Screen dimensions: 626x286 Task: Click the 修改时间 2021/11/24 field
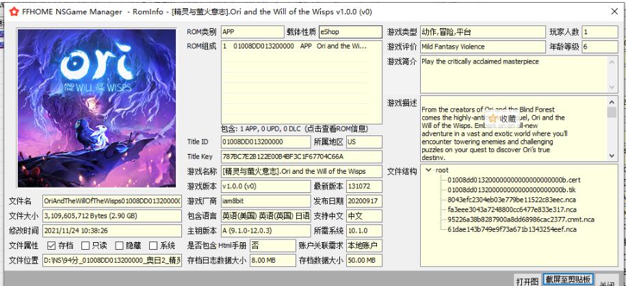[112, 231]
